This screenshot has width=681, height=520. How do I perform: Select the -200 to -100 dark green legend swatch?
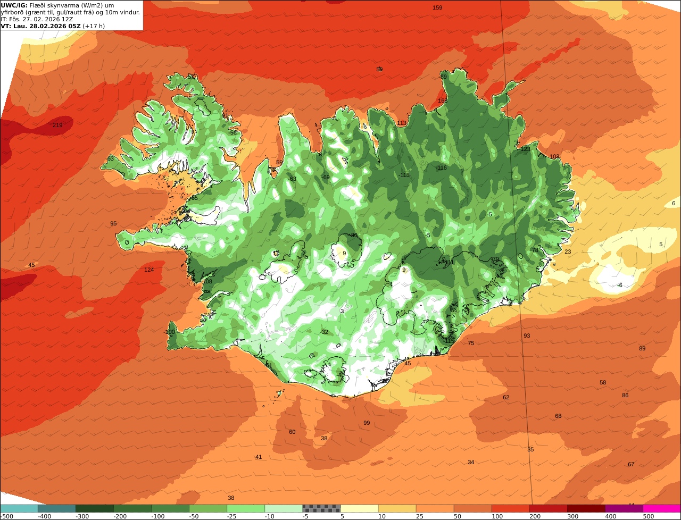tap(132, 508)
